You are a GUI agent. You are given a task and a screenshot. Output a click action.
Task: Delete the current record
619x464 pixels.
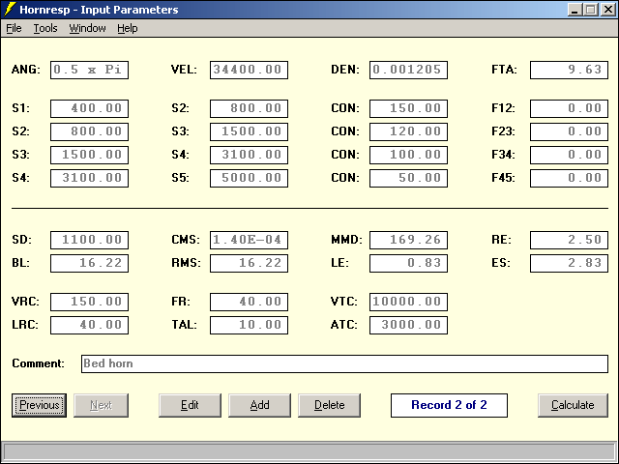[x=329, y=405]
